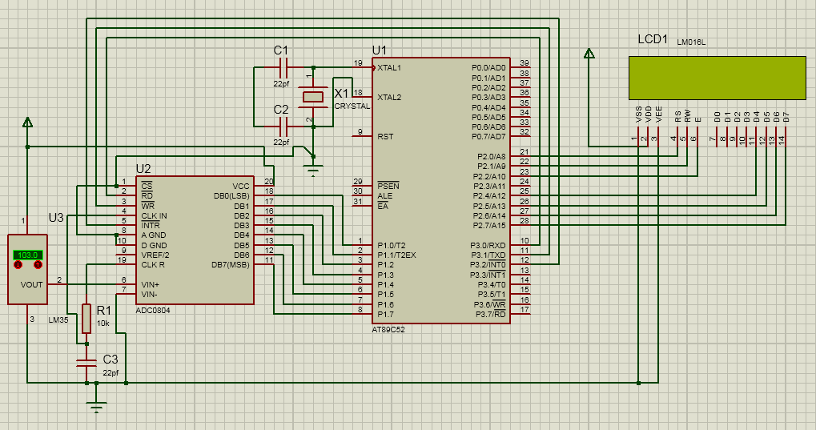The width and height of the screenshot is (816, 430).
Task: Click the CRYSTAL value label
Action: click(x=352, y=106)
